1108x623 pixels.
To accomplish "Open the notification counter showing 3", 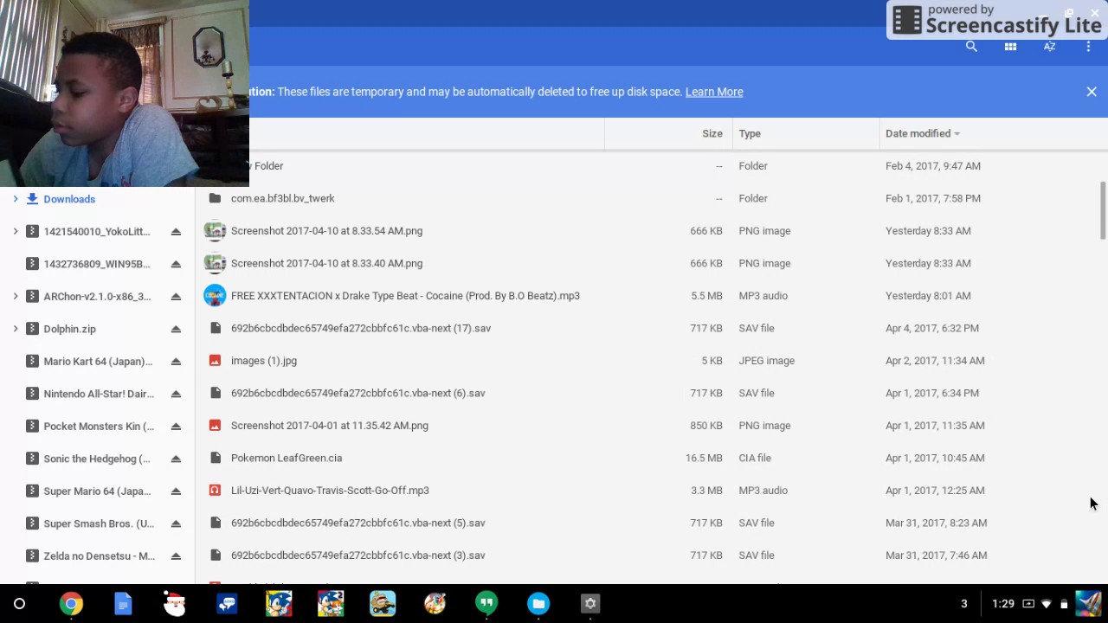I will point(964,604).
